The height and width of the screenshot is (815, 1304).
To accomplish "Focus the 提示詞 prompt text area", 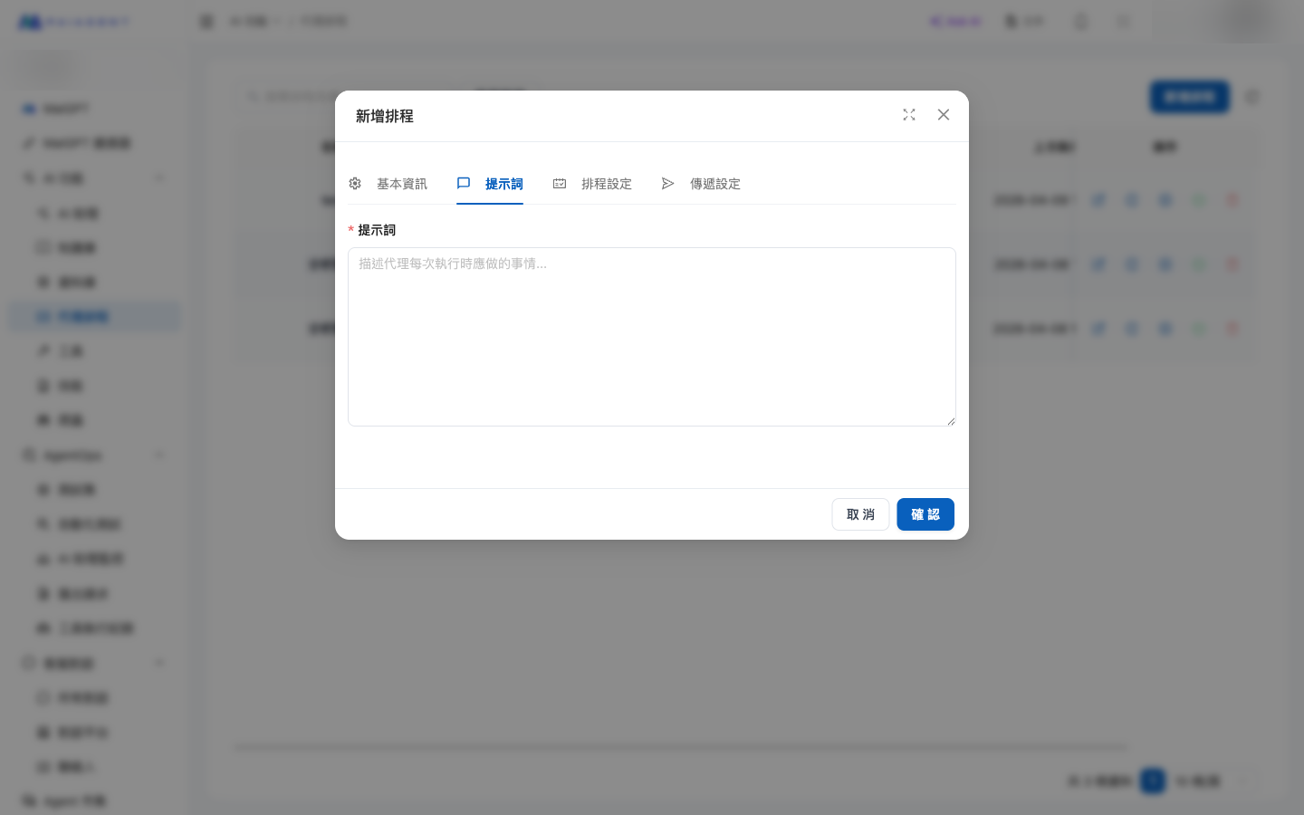I will tap(652, 337).
